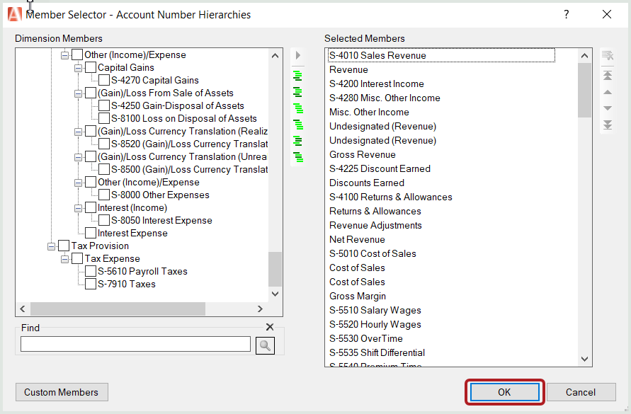Check the S-5610 Payroll Taxes box
The image size is (631, 414).
91,271
